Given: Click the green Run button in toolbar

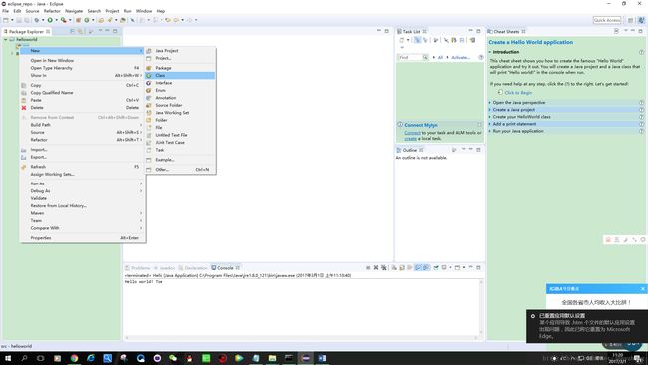Looking at the screenshot, I should [x=50, y=20].
